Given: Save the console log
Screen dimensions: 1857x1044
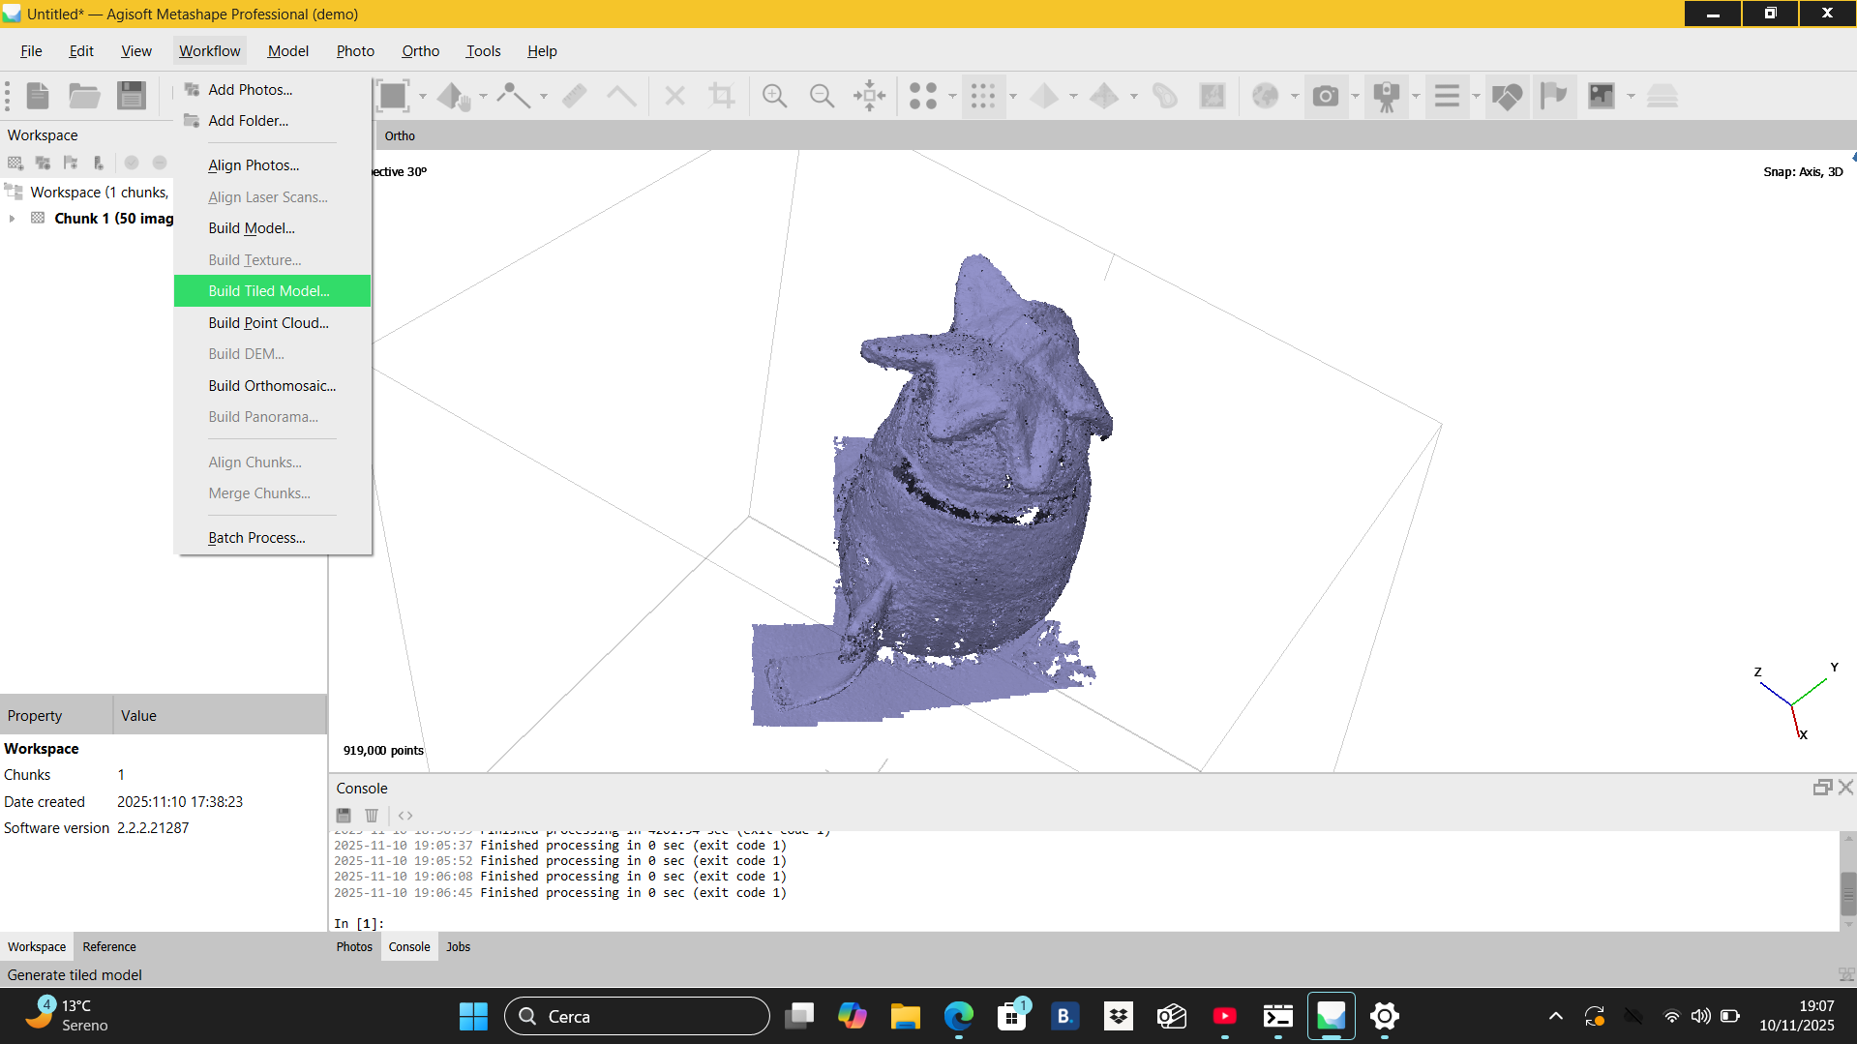Looking at the screenshot, I should 344,816.
